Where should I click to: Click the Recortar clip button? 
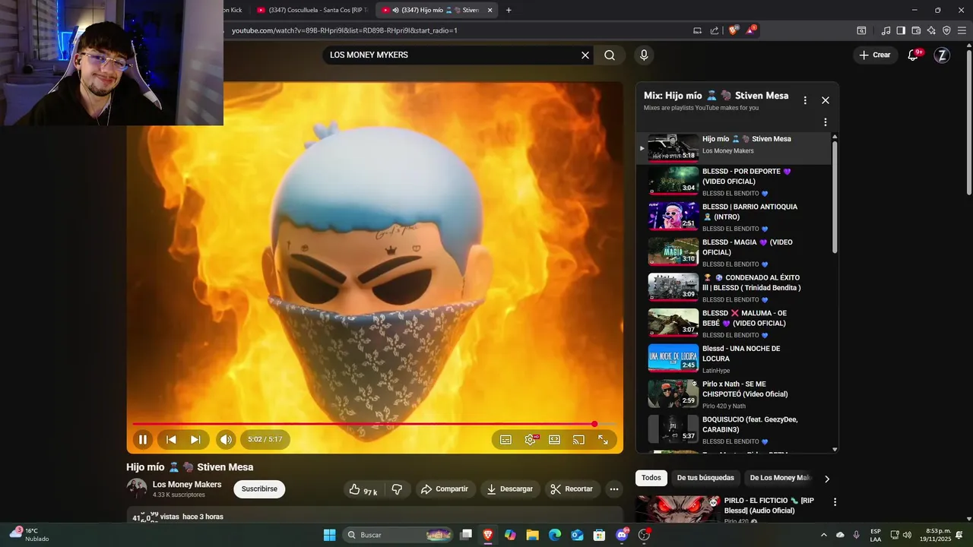(572, 489)
